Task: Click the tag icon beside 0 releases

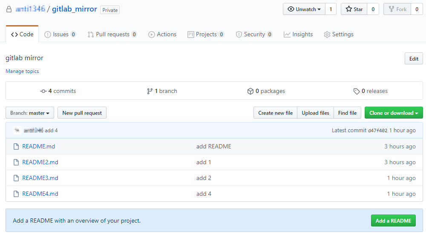Action: (x=357, y=91)
